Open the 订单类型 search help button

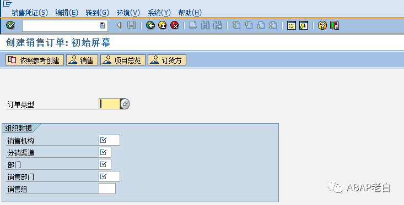tap(125, 104)
